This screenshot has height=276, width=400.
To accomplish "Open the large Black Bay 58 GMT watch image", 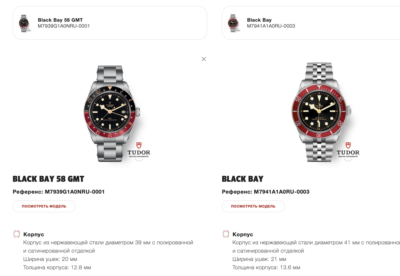I will (x=113, y=113).
